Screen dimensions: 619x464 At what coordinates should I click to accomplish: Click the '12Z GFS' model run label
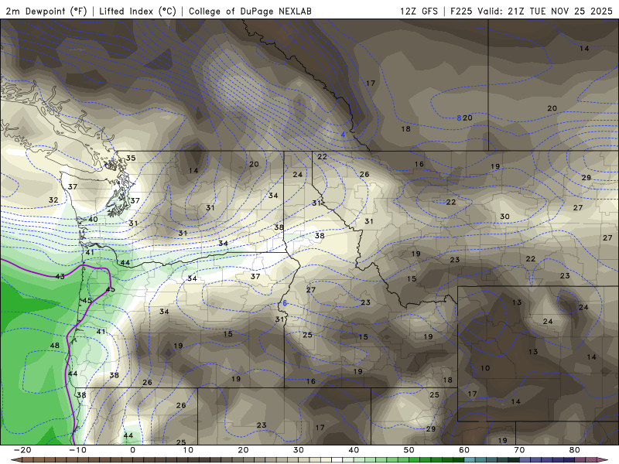coord(419,11)
